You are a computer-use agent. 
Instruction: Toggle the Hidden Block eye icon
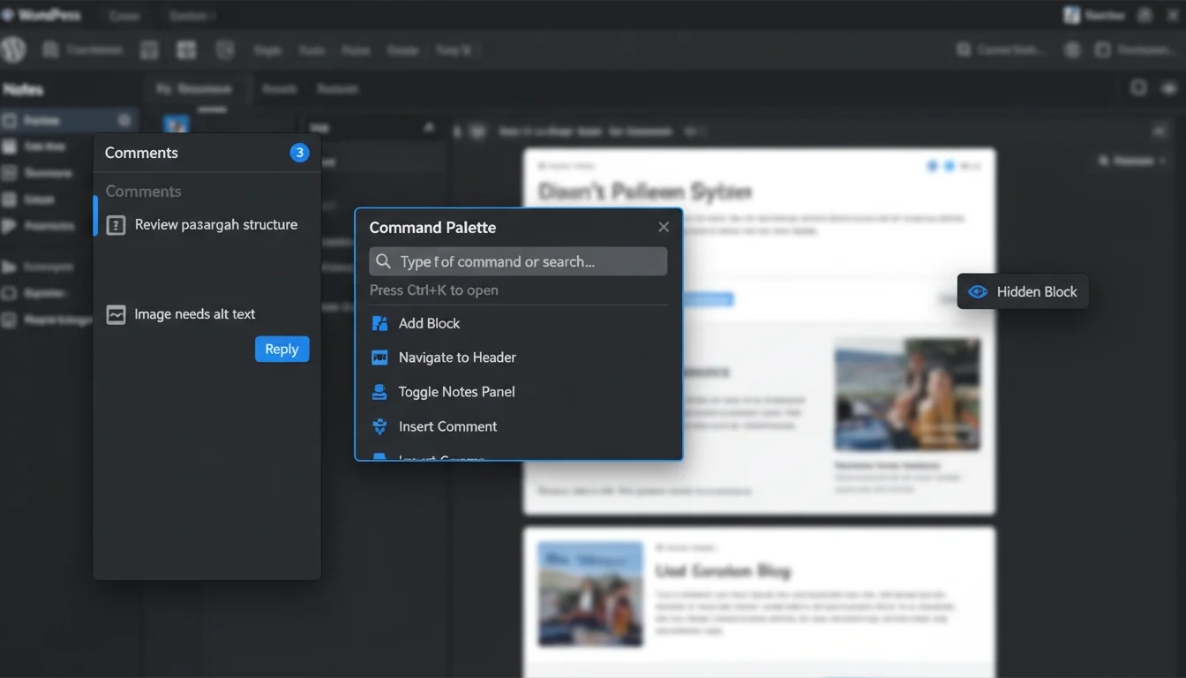click(x=978, y=291)
